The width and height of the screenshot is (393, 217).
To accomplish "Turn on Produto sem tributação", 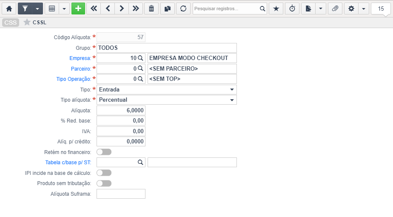I will [104, 183].
